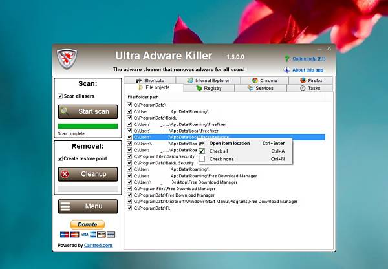Uncheck the Start Menu\Programs\Free Download Manager checkbox
The height and width of the screenshot is (269, 388).
point(129,202)
